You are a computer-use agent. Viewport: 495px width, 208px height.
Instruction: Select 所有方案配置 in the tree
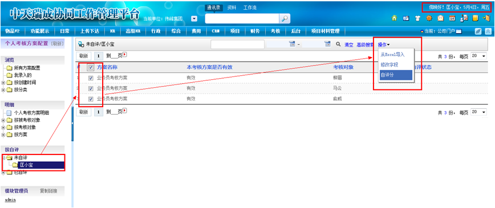[27, 68]
